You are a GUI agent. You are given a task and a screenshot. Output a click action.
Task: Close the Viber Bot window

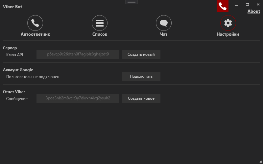coord(258,5)
